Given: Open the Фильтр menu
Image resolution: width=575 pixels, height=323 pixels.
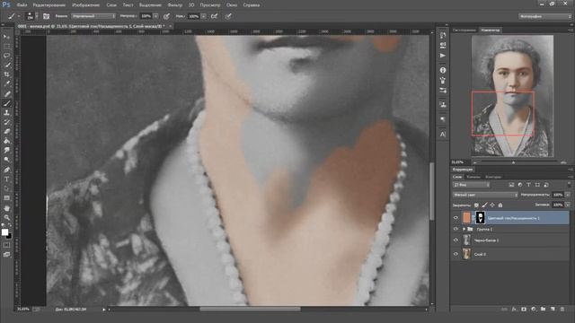Looking at the screenshot, I should tap(175, 5).
